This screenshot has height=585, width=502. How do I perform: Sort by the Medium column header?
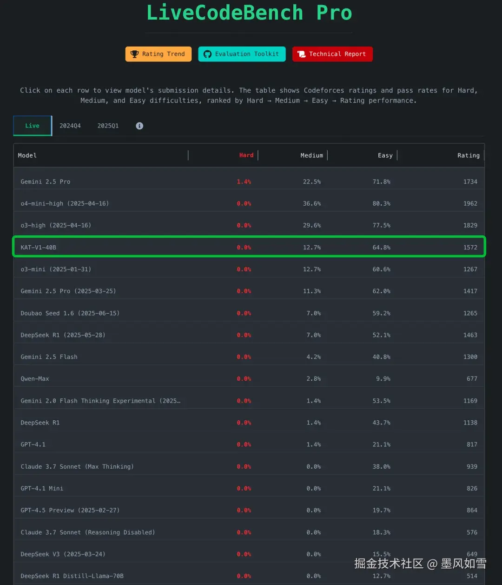tap(311, 155)
